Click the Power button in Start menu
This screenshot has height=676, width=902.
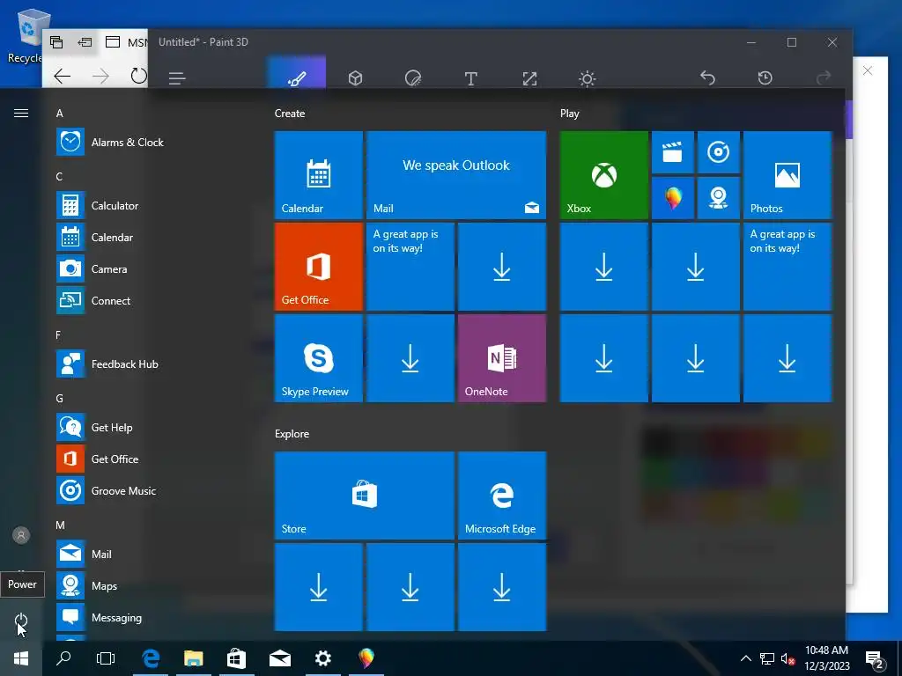click(x=21, y=621)
